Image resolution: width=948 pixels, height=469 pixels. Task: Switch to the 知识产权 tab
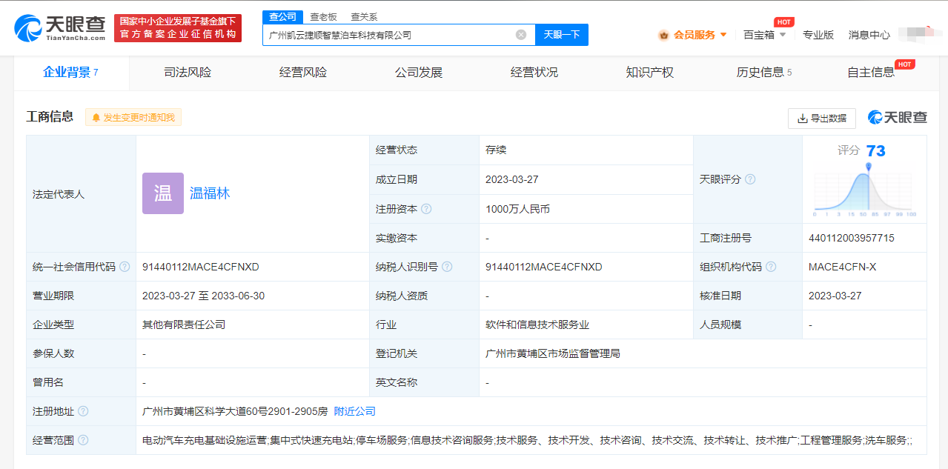tap(648, 72)
